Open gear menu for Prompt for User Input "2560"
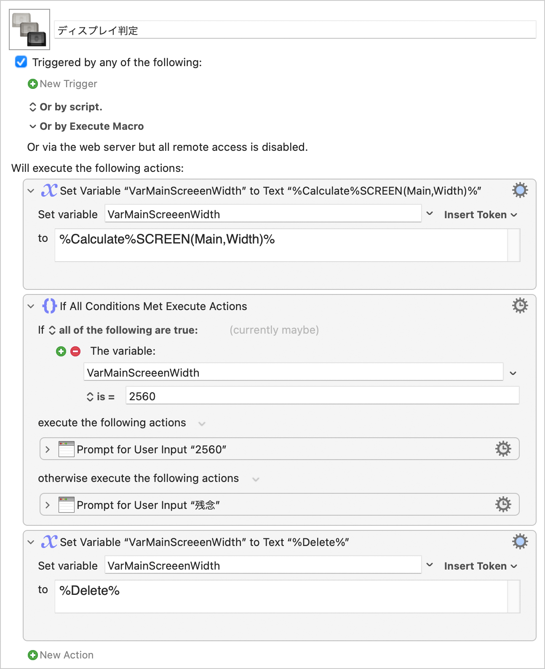This screenshot has width=545, height=669. tap(503, 449)
